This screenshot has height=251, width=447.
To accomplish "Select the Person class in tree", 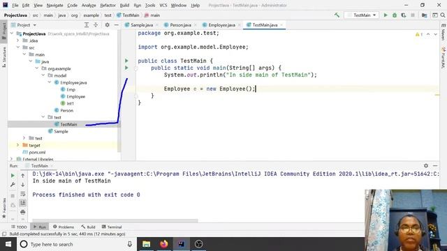I will (x=67, y=110).
